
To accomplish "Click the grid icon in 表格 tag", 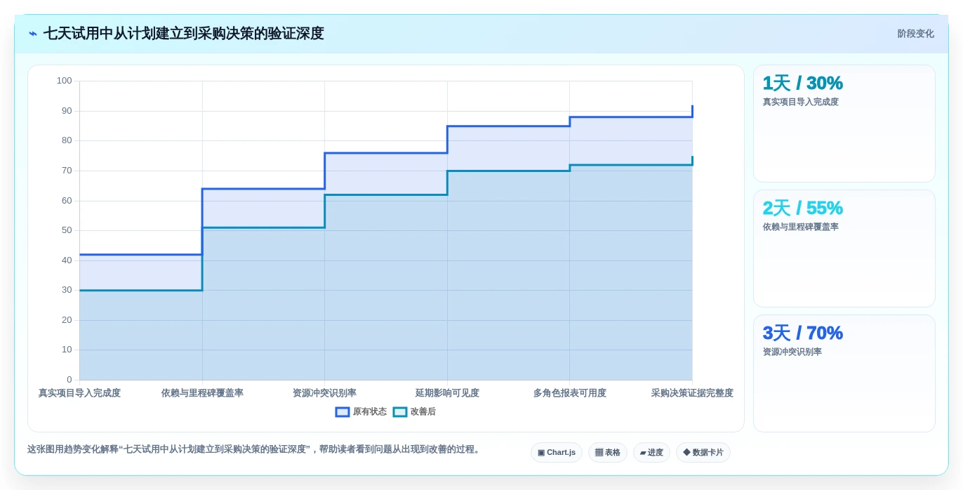I will [x=599, y=453].
